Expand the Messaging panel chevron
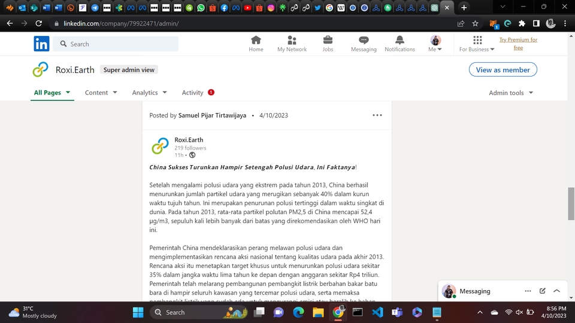The width and height of the screenshot is (575, 323). pyautogui.click(x=556, y=291)
